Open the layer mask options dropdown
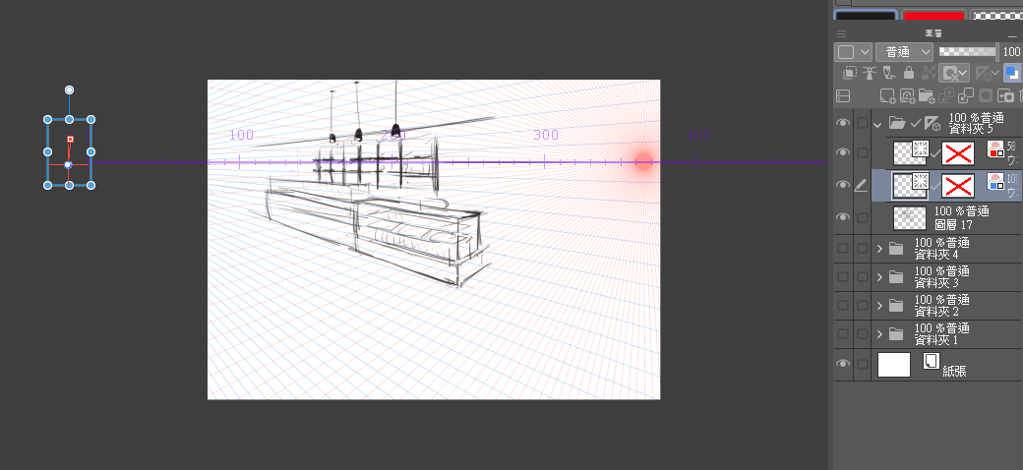This screenshot has width=1023, height=470. point(954,73)
